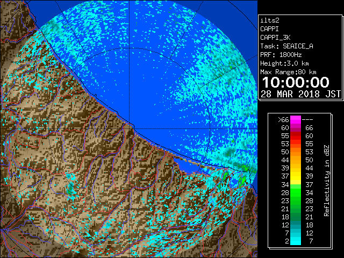Click the orange 50-53 dBZ swatch

(296, 152)
